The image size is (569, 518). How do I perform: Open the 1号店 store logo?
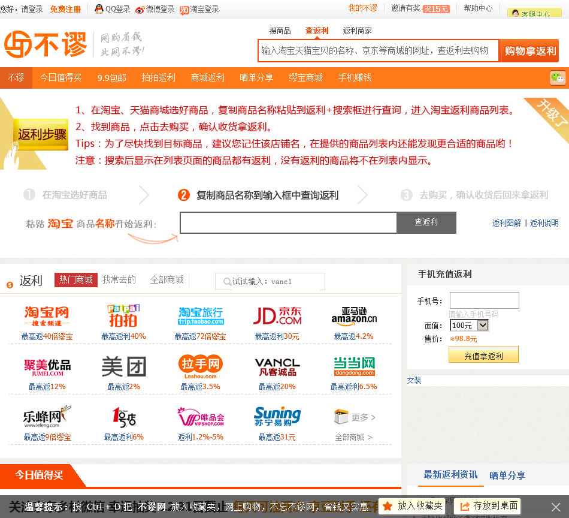[124, 417]
